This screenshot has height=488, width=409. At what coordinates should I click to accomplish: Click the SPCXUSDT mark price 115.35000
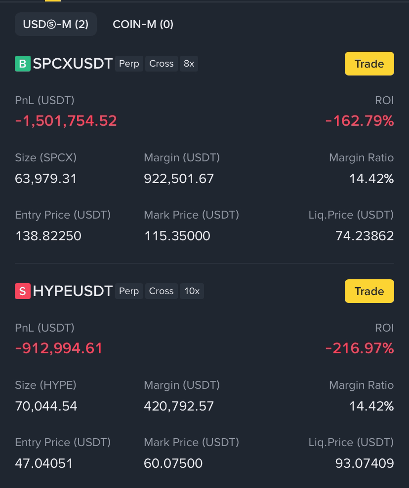pos(177,236)
